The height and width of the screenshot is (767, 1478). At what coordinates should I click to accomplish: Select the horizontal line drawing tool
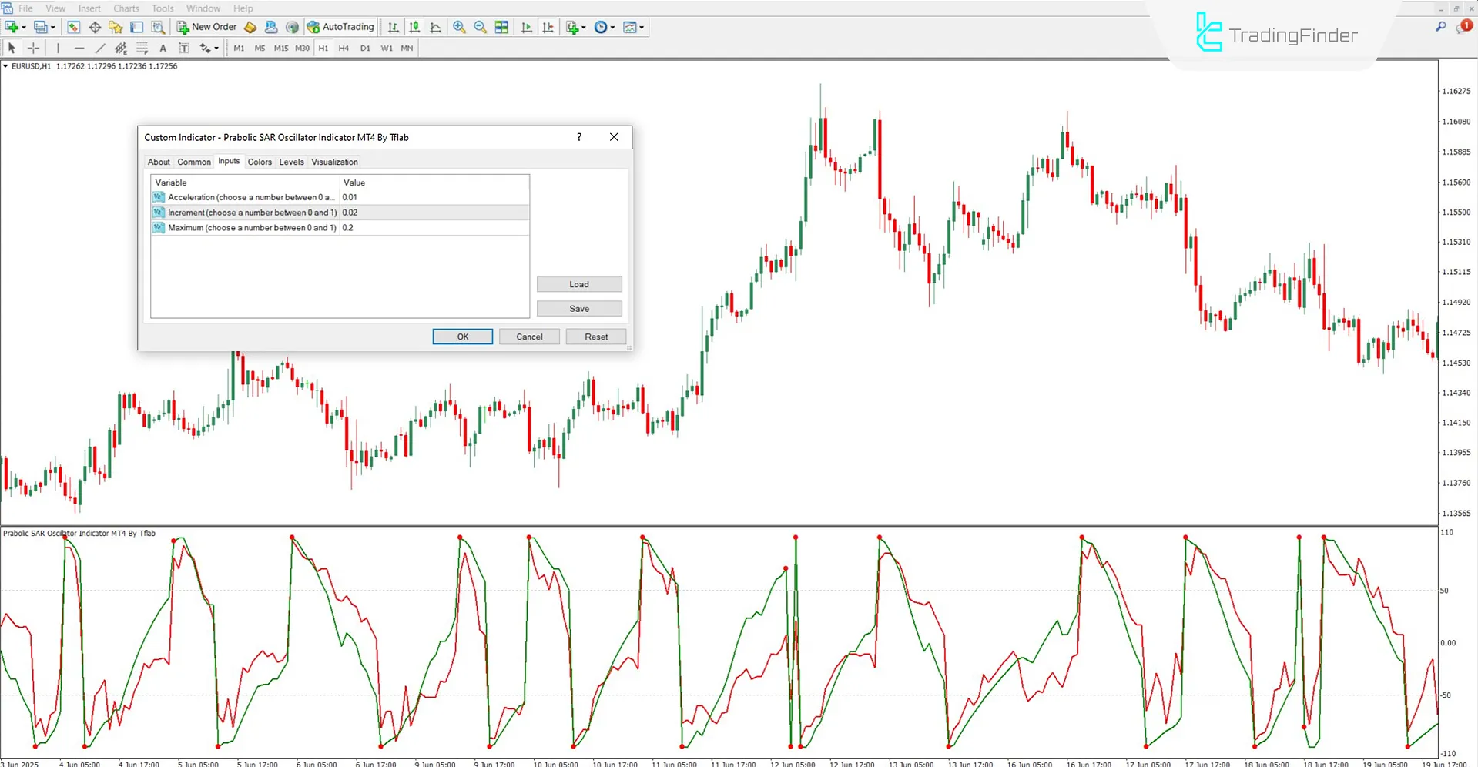click(79, 48)
